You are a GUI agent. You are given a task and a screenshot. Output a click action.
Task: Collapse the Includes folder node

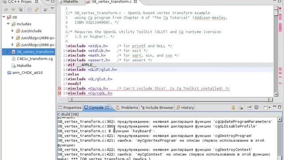click(8, 24)
